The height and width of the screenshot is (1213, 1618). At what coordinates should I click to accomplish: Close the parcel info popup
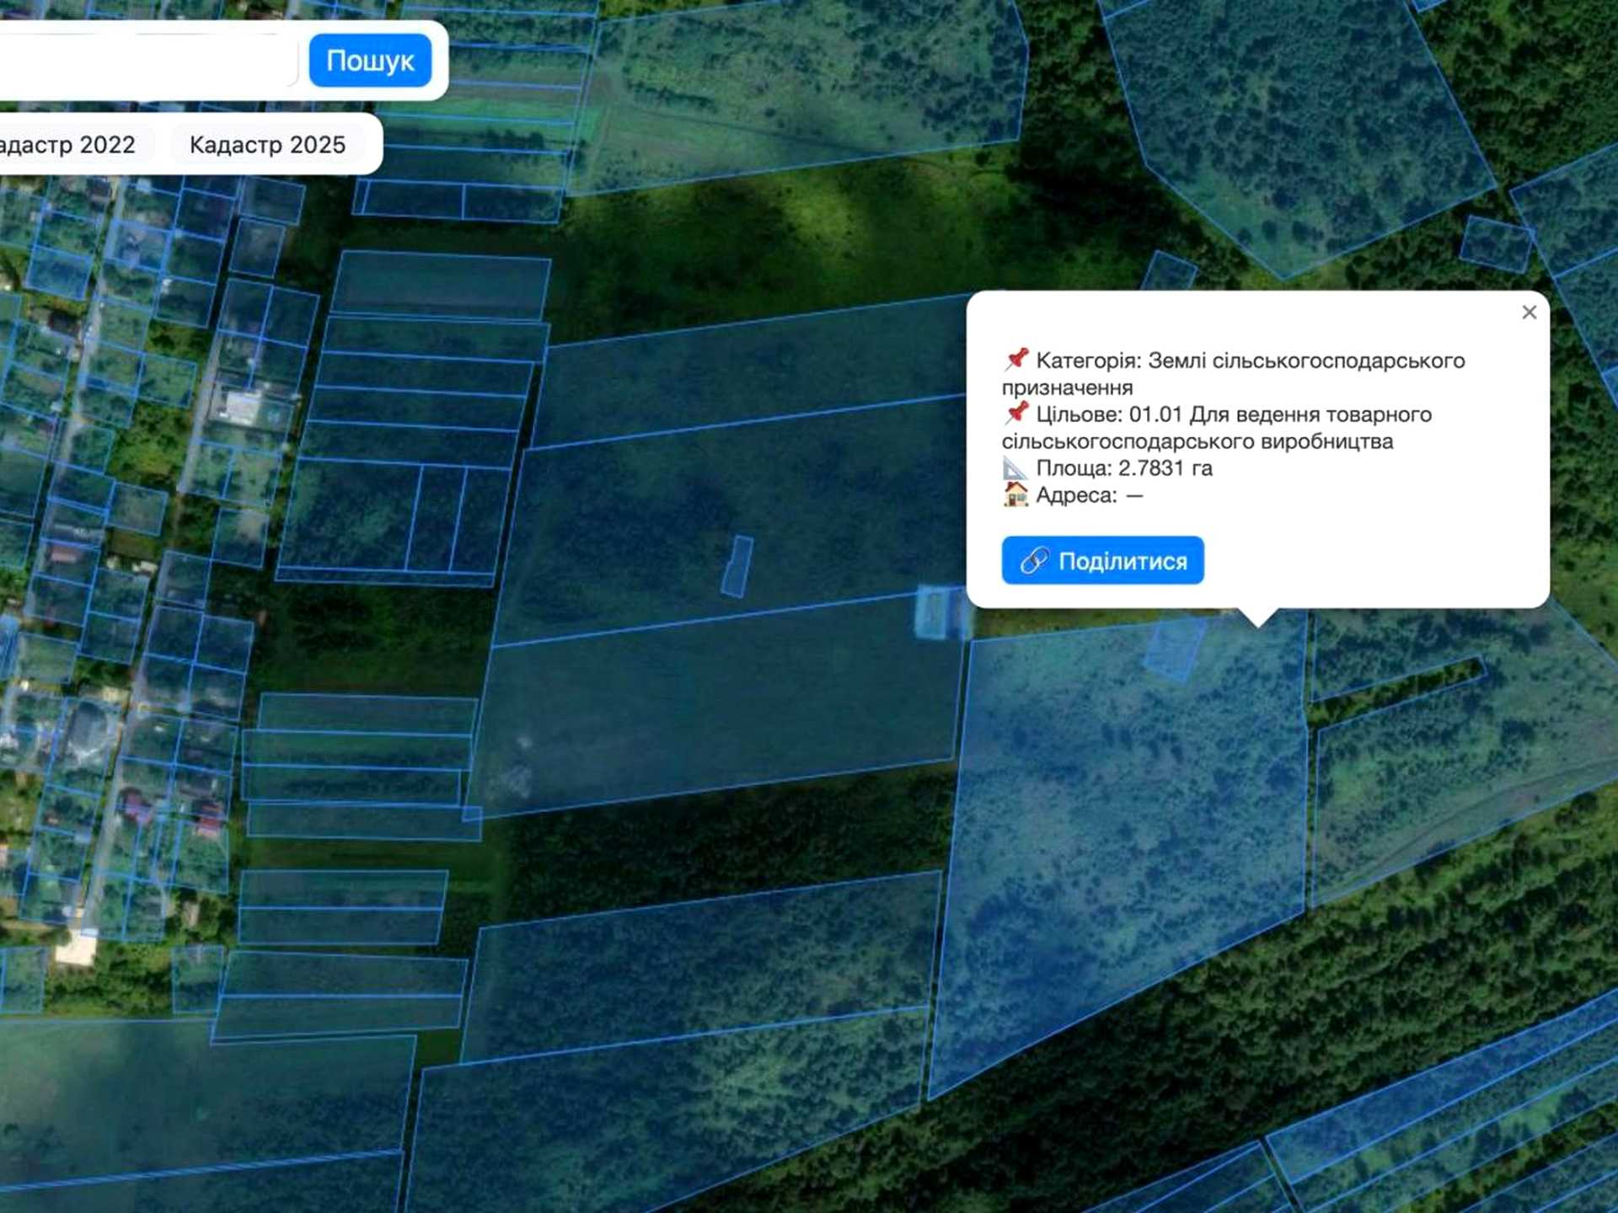[1530, 313]
